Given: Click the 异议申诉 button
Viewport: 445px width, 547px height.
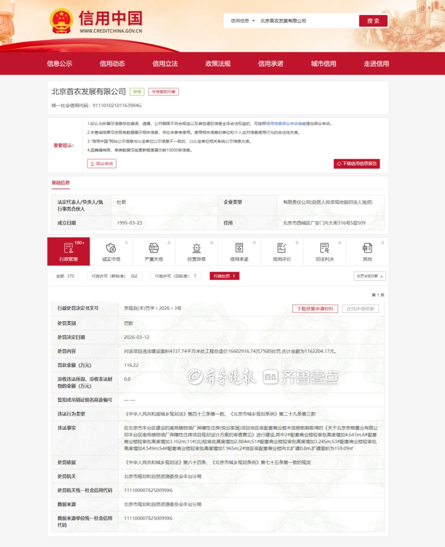Looking at the screenshot, I should [x=102, y=164].
